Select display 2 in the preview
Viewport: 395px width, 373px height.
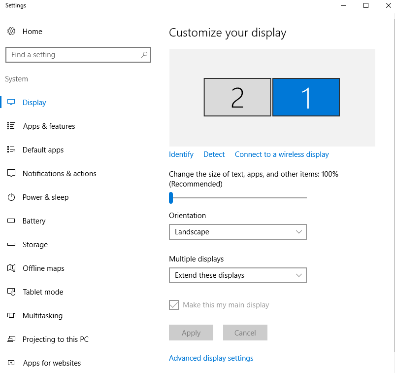pos(237,97)
